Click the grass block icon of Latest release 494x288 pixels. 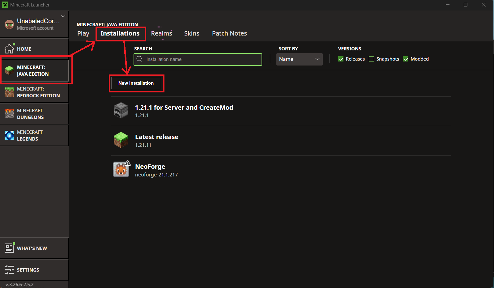point(121,140)
